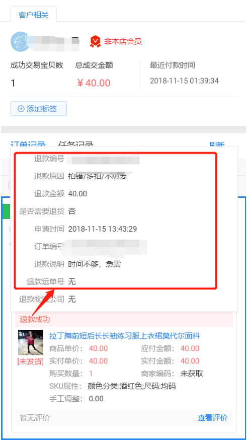This screenshot has width=247, height=440.
Task: Click the [未发货] status label
Action: (x=31, y=361)
